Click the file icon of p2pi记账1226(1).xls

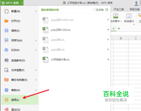tap(45, 20)
